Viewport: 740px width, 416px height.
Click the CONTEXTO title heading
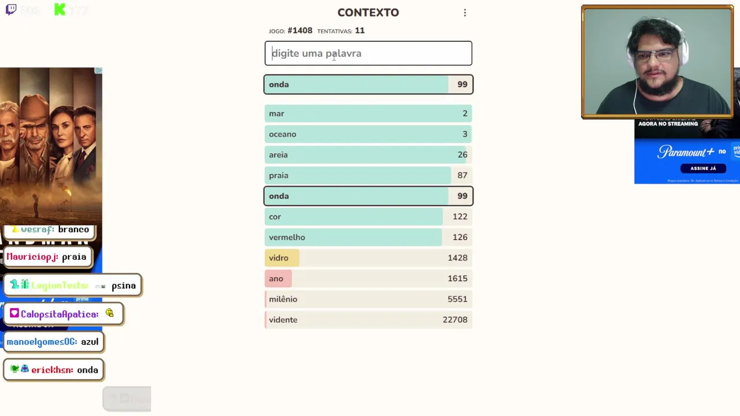pos(368,13)
